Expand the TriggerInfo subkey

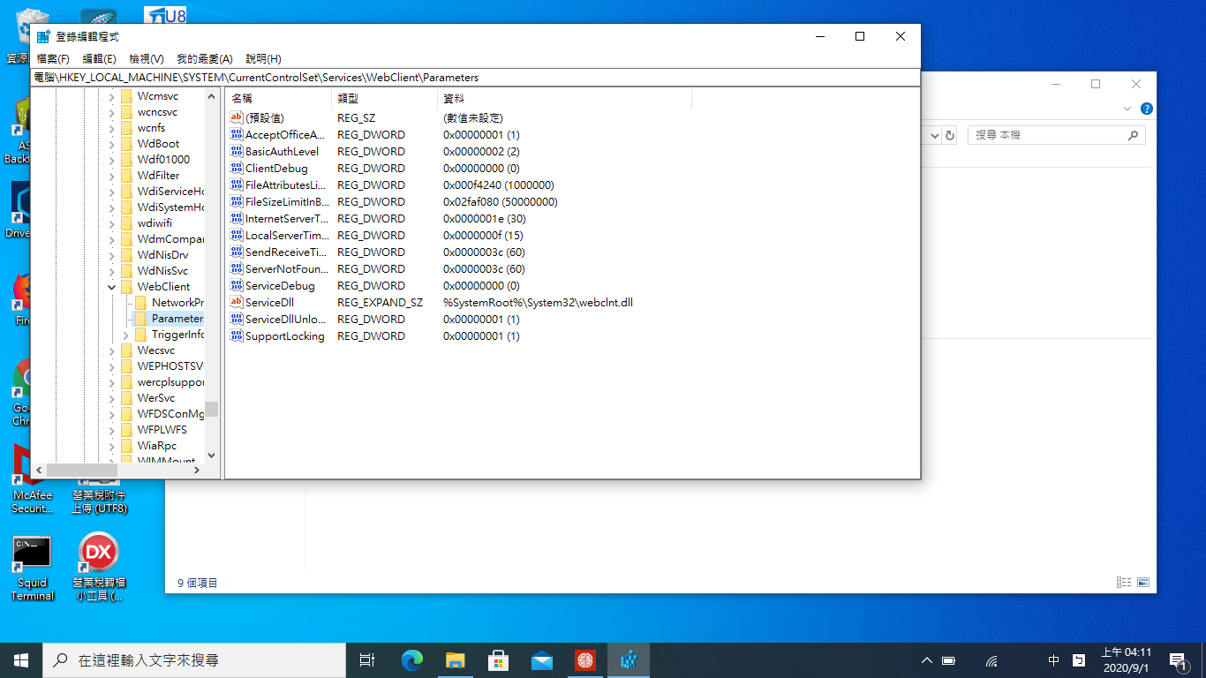pyautogui.click(x=126, y=335)
